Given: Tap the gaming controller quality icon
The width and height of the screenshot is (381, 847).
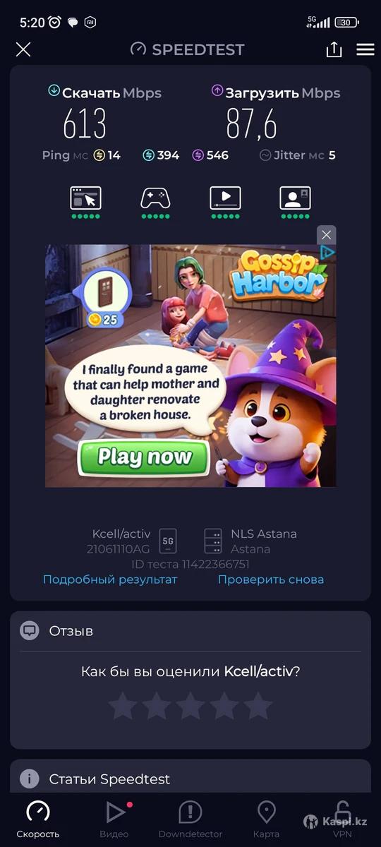Looking at the screenshot, I should point(155,198).
